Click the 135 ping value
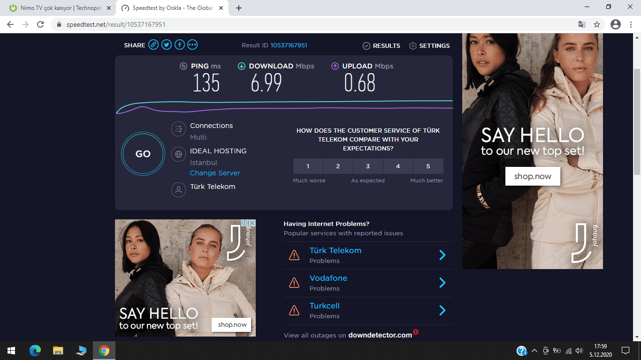Image resolution: width=641 pixels, height=360 pixels. (x=206, y=83)
